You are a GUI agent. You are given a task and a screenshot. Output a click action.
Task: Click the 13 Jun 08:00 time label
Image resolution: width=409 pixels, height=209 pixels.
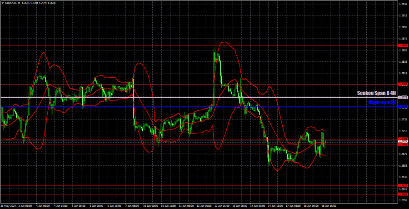tap(241, 206)
